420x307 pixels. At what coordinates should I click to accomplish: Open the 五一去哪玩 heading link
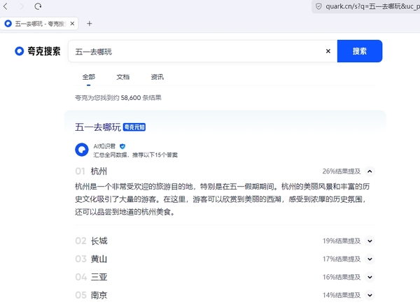98,127
